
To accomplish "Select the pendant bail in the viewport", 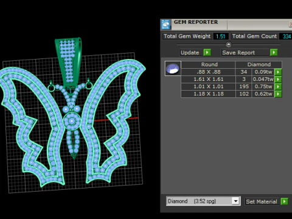I will coord(69,63).
